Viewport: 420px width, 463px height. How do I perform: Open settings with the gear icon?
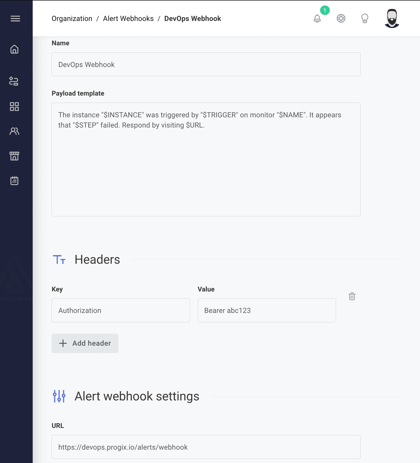[x=341, y=18]
